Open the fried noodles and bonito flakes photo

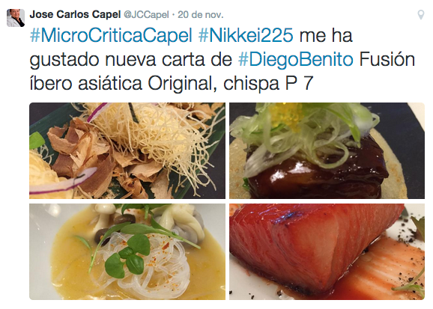click(x=127, y=150)
